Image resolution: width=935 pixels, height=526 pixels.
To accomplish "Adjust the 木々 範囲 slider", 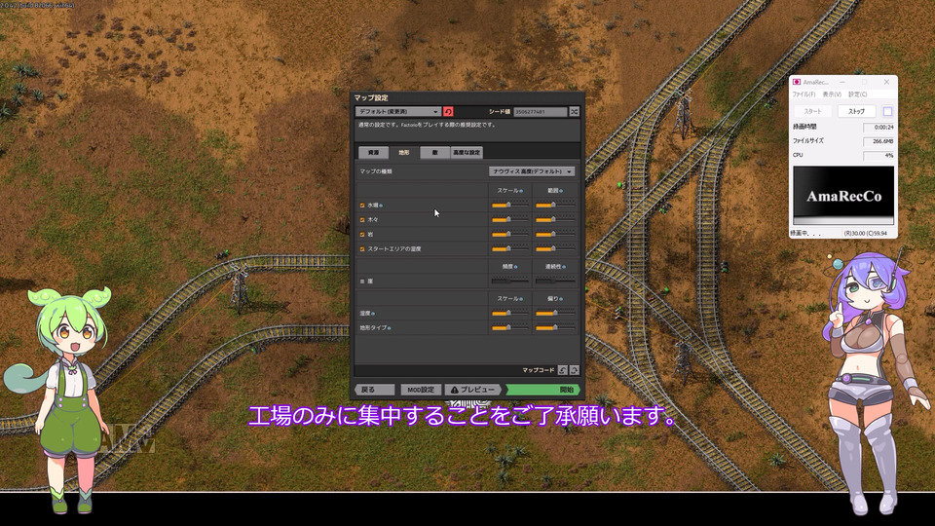I will click(554, 220).
